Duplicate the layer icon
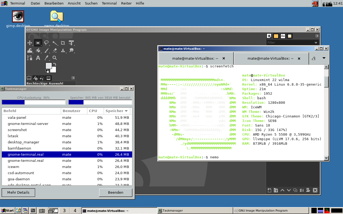 (295, 190)
